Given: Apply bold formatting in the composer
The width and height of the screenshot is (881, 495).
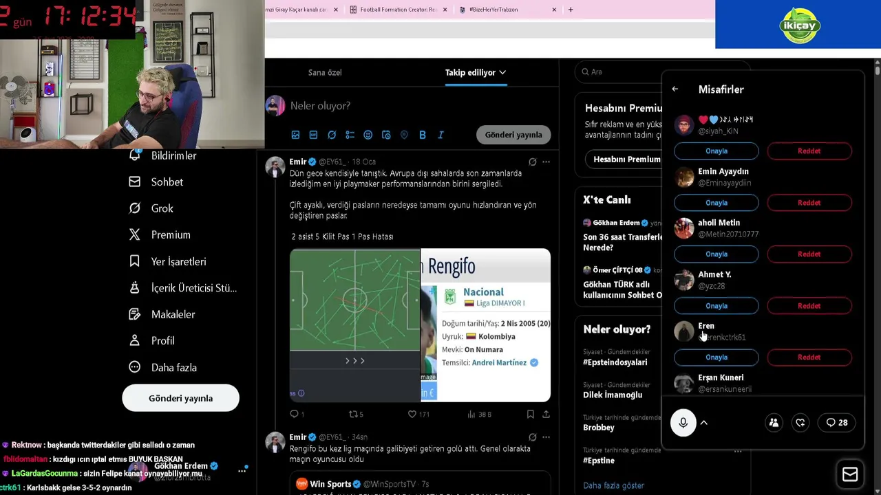Looking at the screenshot, I should coord(422,135).
